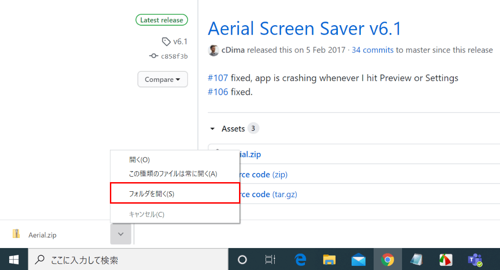The image size is (500, 270).
Task: Open the Compare dropdown
Action: [163, 79]
